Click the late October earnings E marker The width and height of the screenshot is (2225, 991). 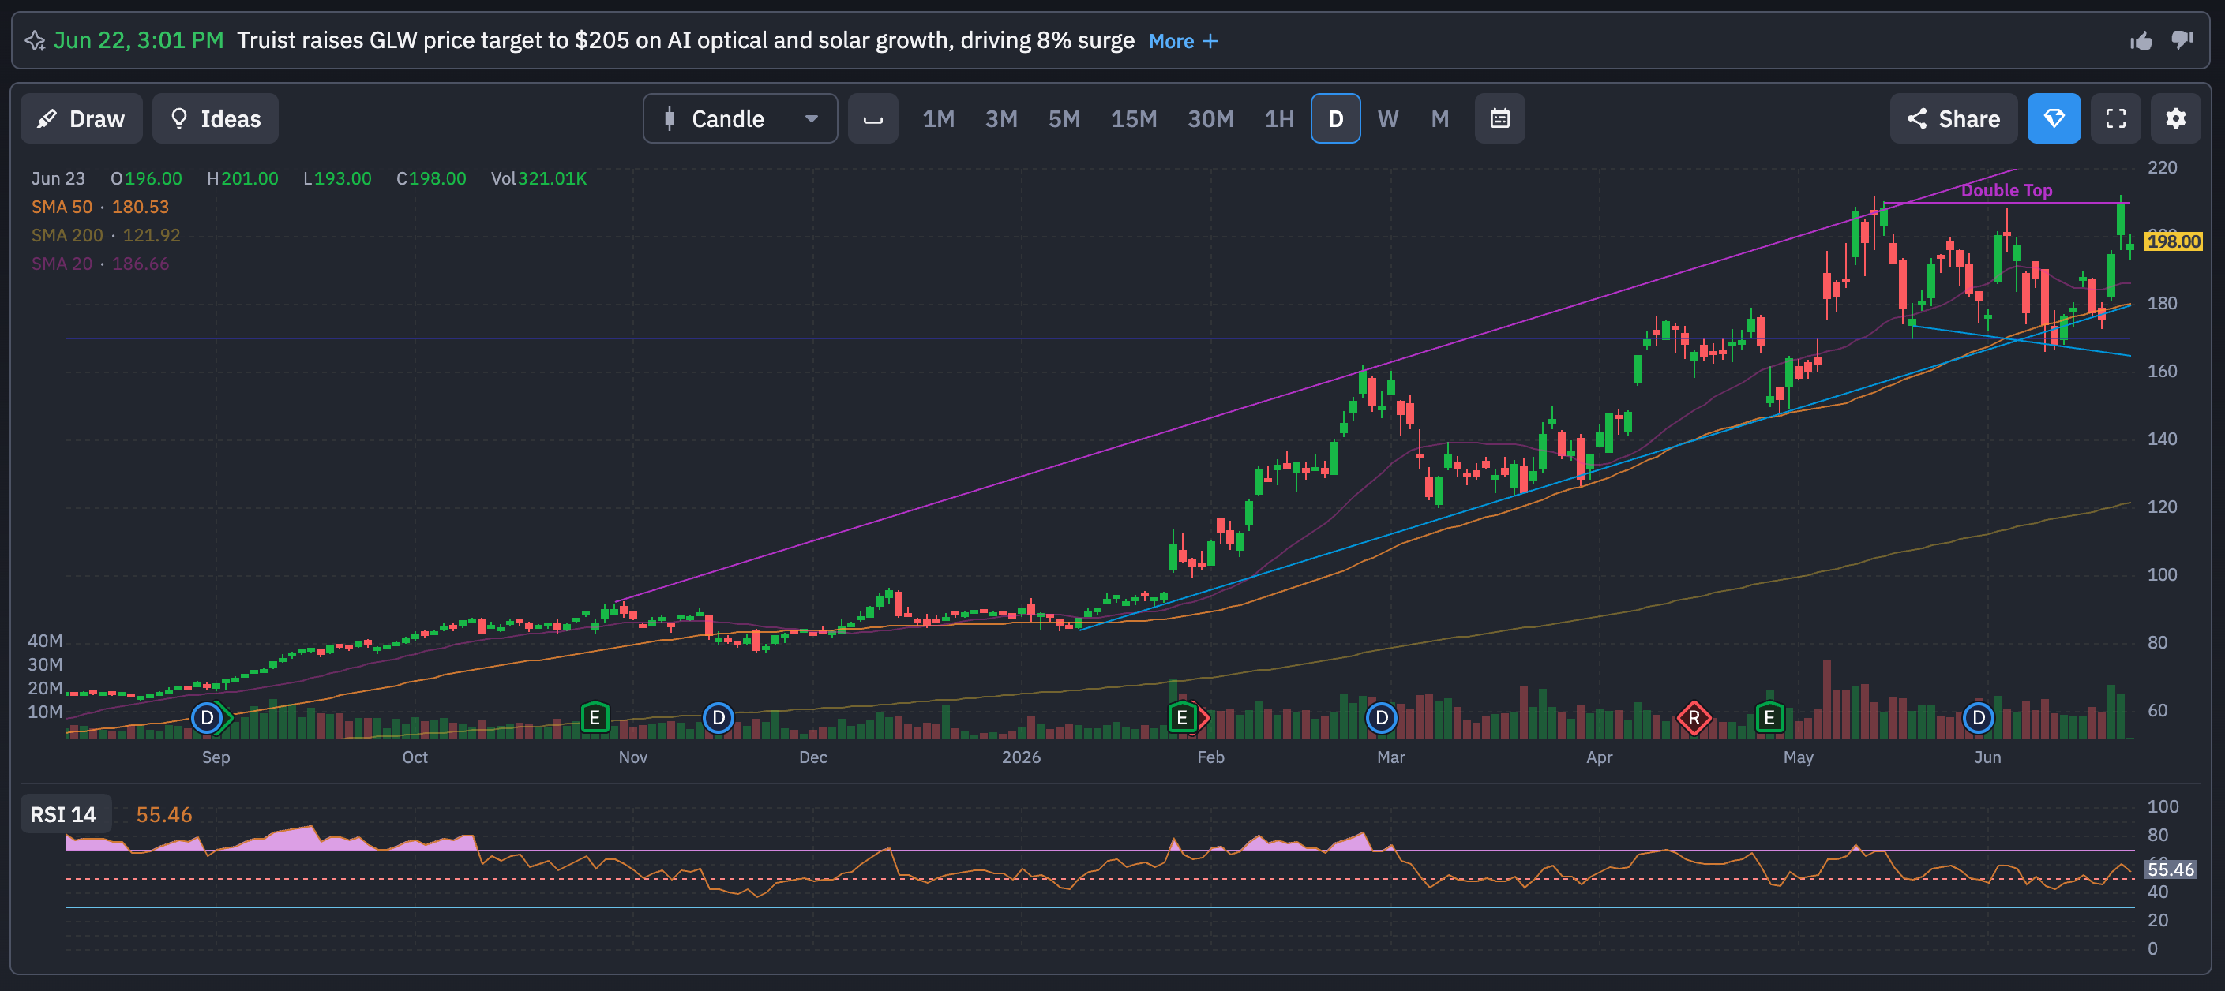(595, 717)
